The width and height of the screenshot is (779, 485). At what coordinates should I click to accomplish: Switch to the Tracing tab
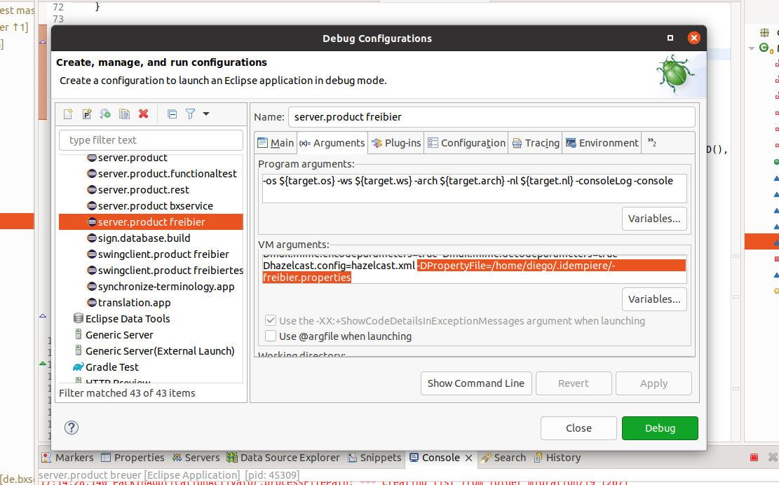(x=535, y=142)
